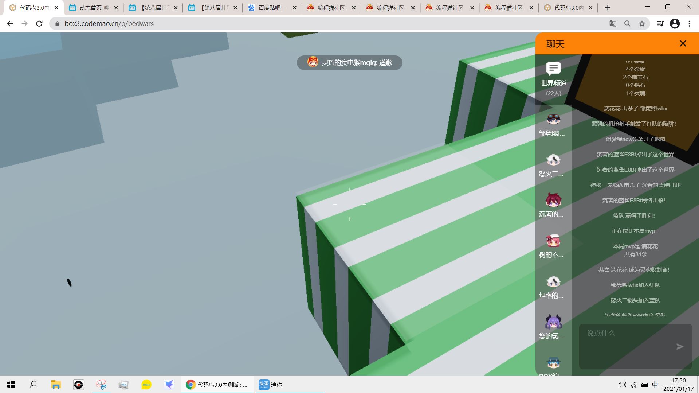
Task: Select the 坦率的 player avatar in chat list
Action: (x=553, y=281)
